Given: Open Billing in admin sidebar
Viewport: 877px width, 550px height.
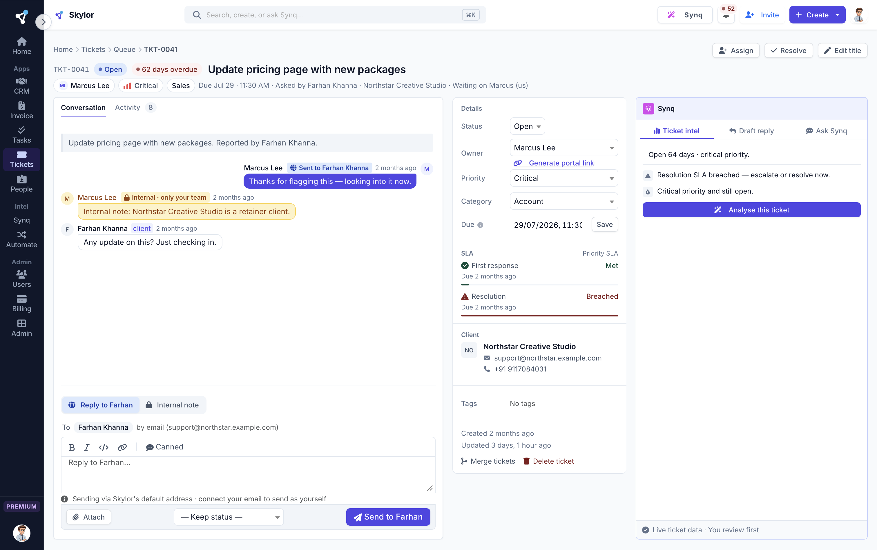Looking at the screenshot, I should pos(21,303).
